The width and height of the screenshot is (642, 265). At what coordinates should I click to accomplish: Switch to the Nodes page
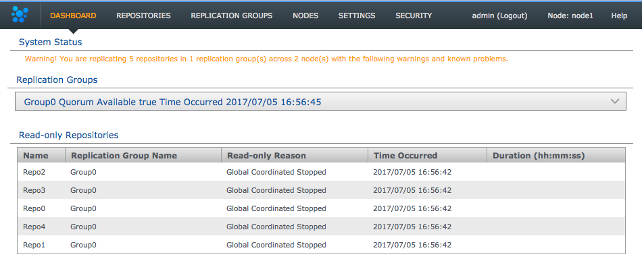pos(305,16)
